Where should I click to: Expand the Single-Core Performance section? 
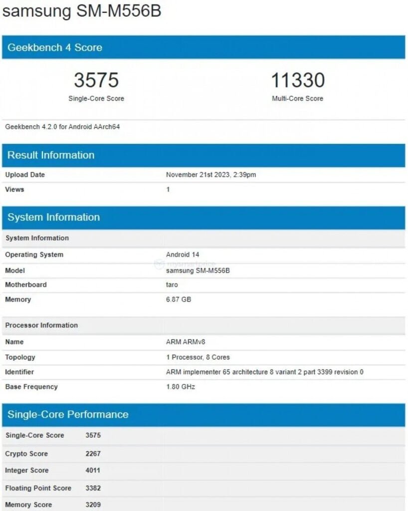[x=67, y=414]
